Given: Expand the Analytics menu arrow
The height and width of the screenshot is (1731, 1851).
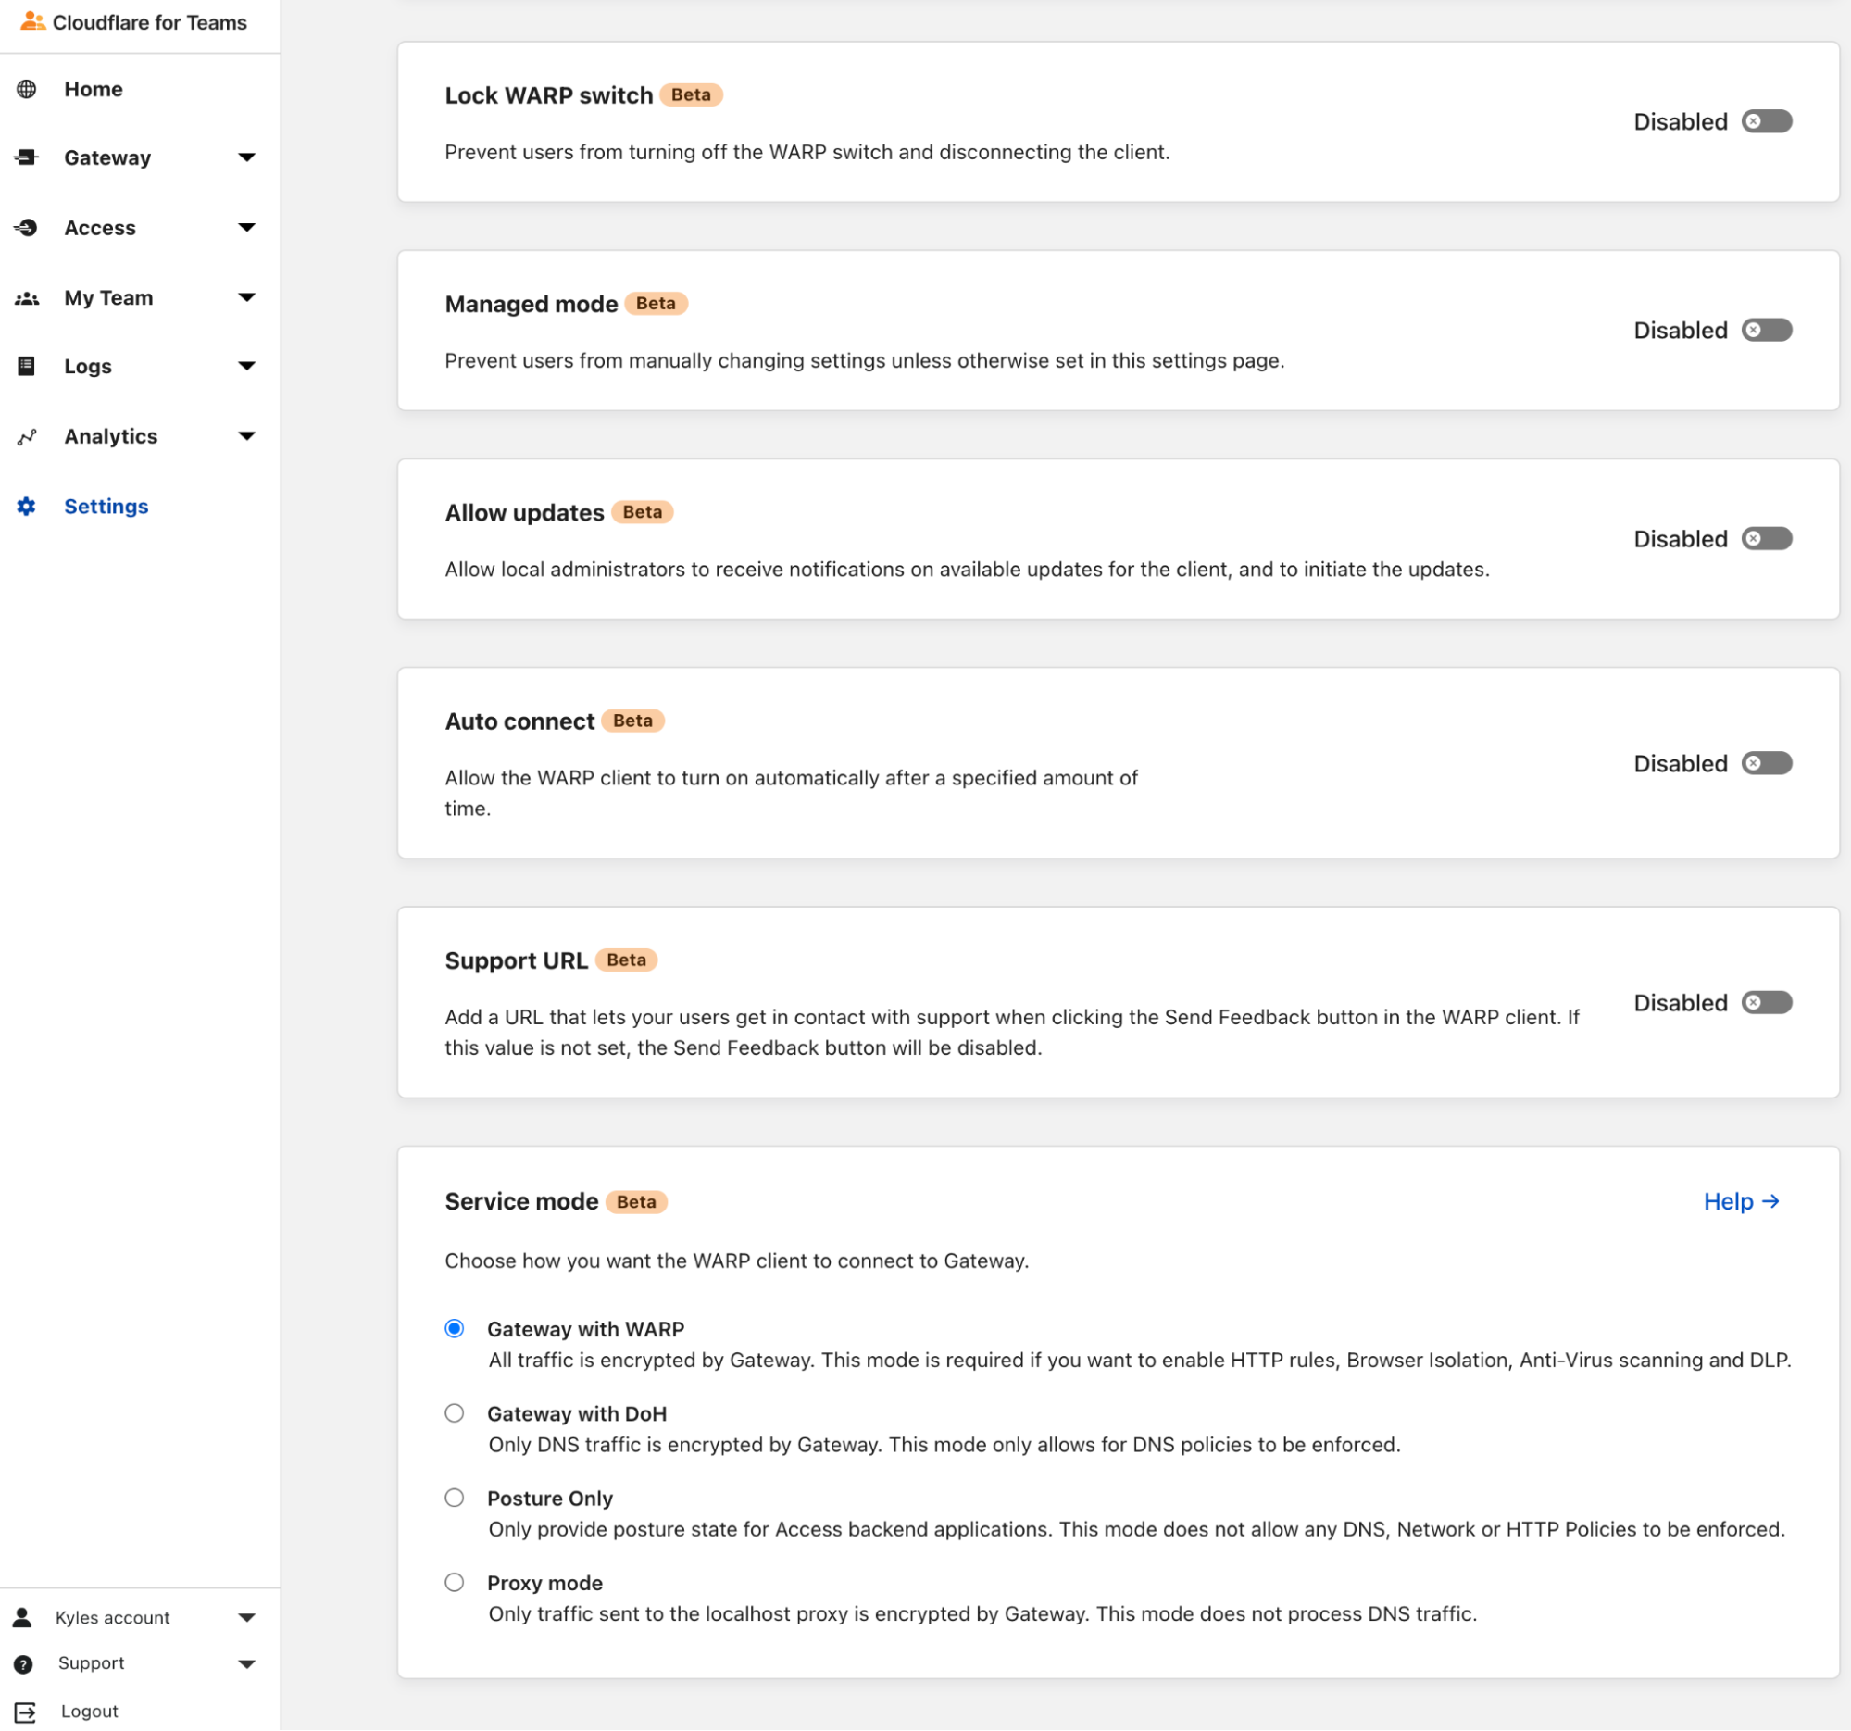Looking at the screenshot, I should (x=246, y=437).
